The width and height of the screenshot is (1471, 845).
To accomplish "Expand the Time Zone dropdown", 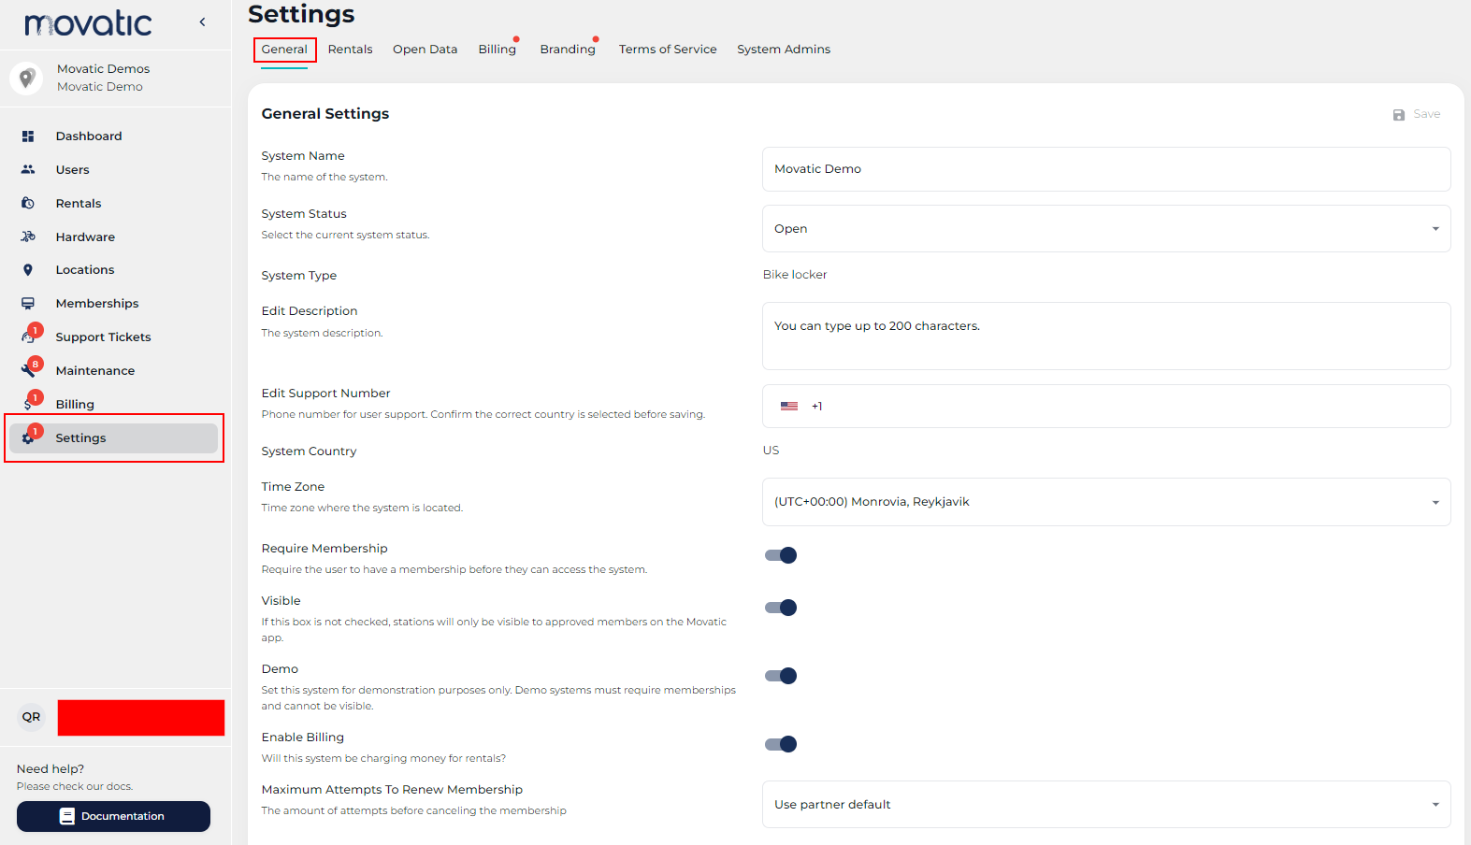I will point(1105,502).
